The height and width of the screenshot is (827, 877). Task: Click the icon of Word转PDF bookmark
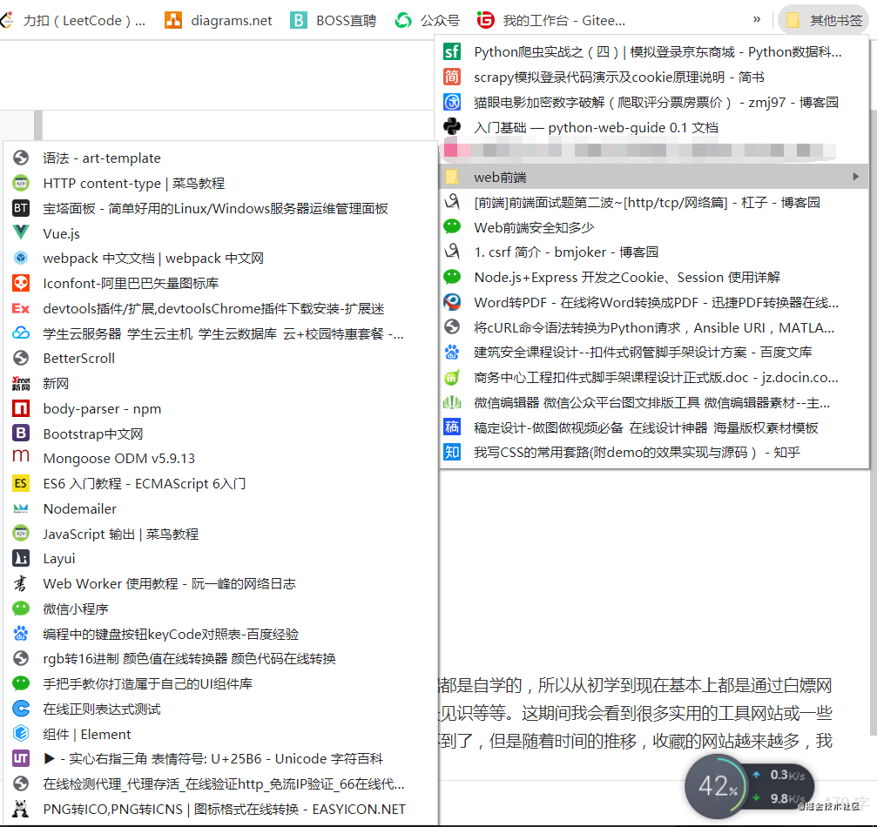pyautogui.click(x=452, y=302)
